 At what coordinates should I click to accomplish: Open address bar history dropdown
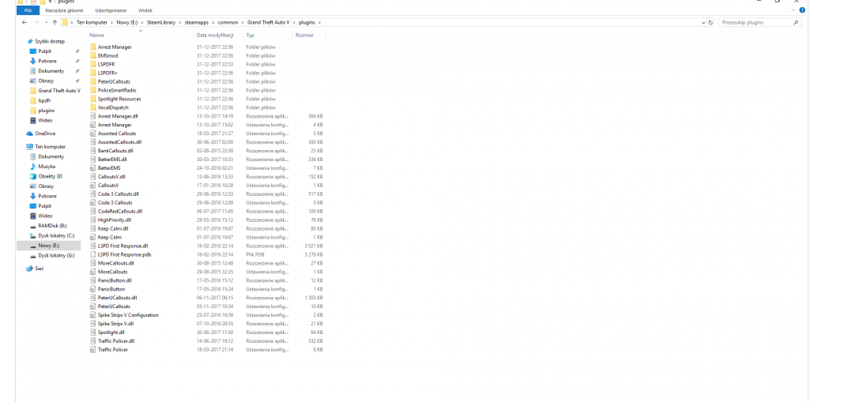(x=703, y=22)
